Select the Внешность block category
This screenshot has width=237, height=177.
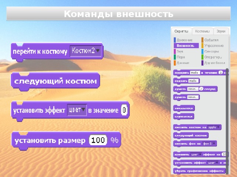pos(186,46)
